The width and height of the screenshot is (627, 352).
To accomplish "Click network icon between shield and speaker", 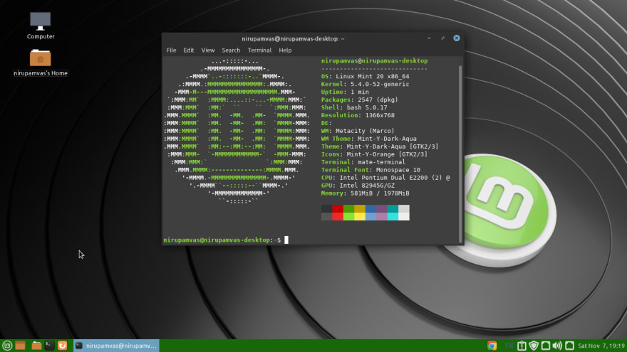I will coord(546,346).
